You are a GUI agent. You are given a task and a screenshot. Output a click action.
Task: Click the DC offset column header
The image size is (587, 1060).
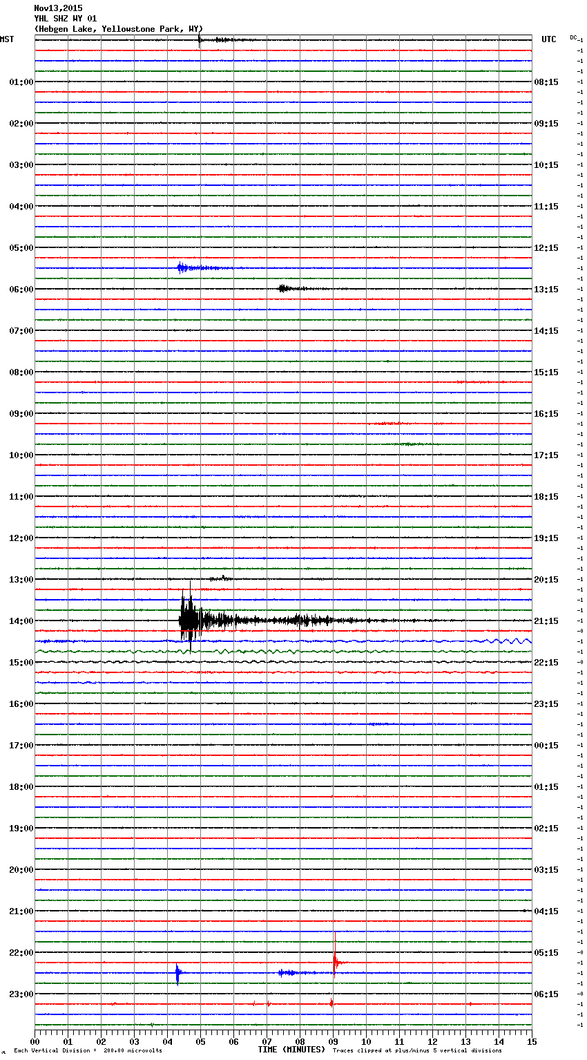(573, 37)
